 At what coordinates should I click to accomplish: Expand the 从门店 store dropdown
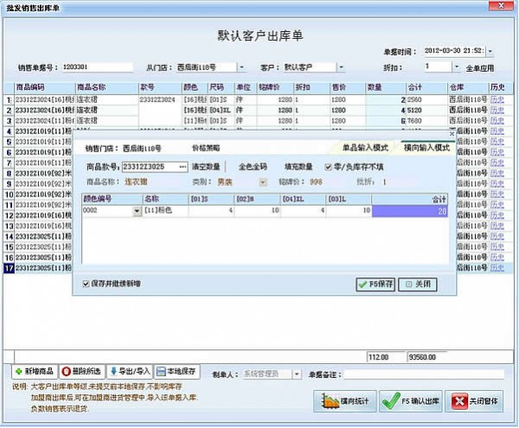pyautogui.click(x=239, y=67)
